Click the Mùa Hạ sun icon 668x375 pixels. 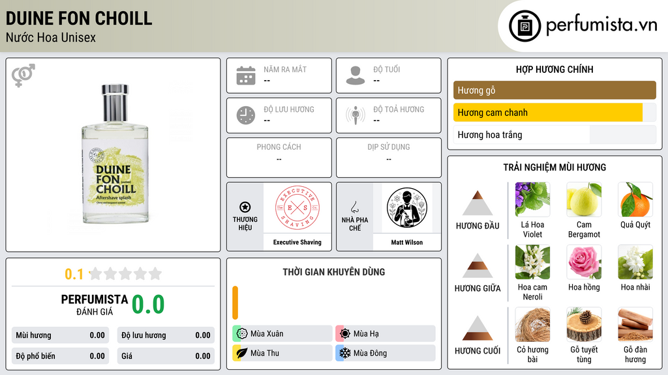click(x=345, y=334)
